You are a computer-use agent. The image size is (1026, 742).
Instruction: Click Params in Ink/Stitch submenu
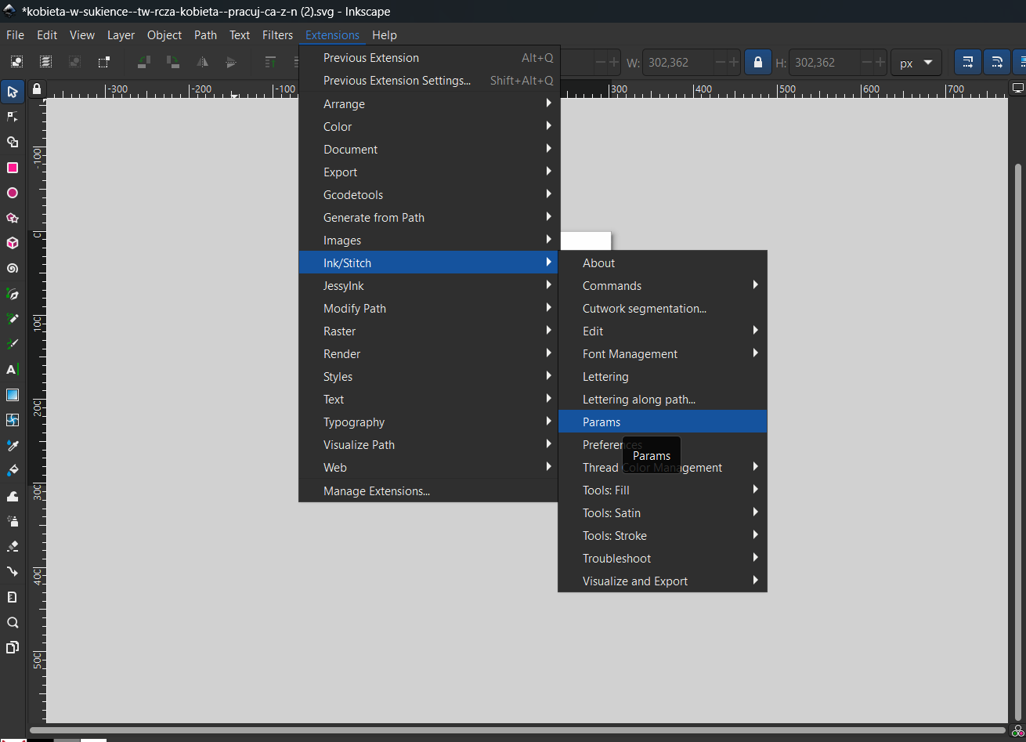click(x=663, y=422)
